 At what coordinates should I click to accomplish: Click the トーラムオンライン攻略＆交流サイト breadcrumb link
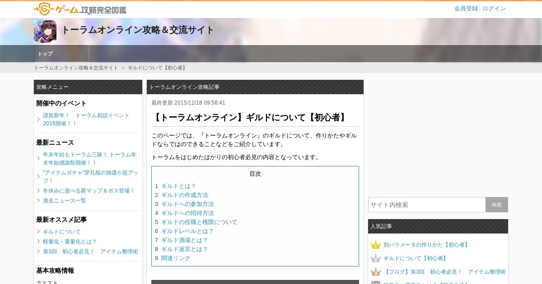pos(76,68)
